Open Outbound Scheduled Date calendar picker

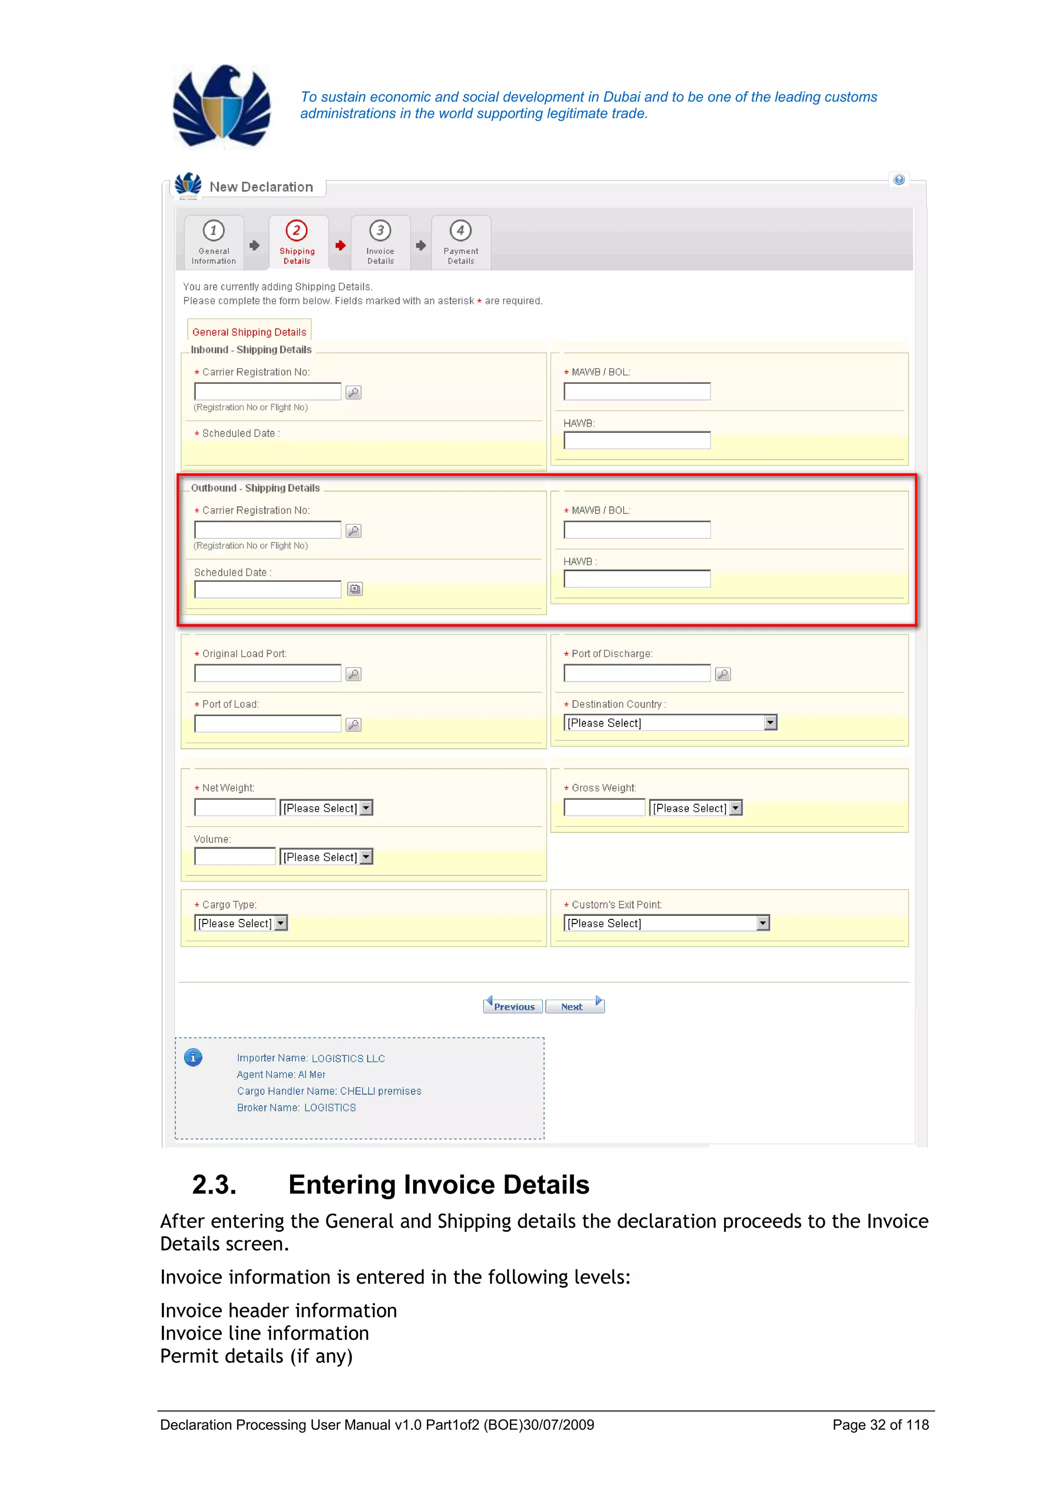click(x=355, y=589)
